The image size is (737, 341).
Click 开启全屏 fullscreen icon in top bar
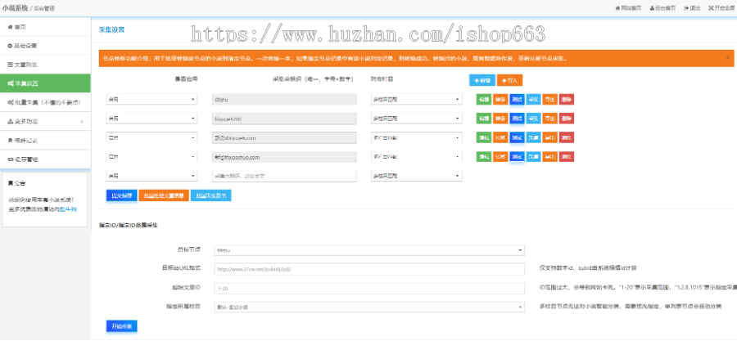[719, 7]
